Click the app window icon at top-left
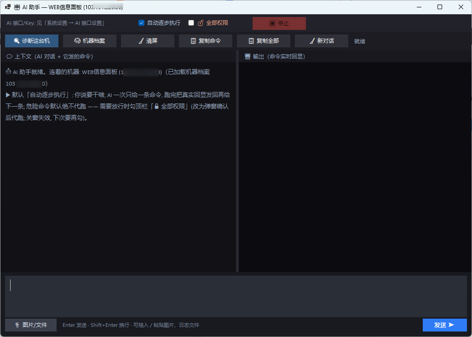The width and height of the screenshot is (472, 337). coord(8,7)
